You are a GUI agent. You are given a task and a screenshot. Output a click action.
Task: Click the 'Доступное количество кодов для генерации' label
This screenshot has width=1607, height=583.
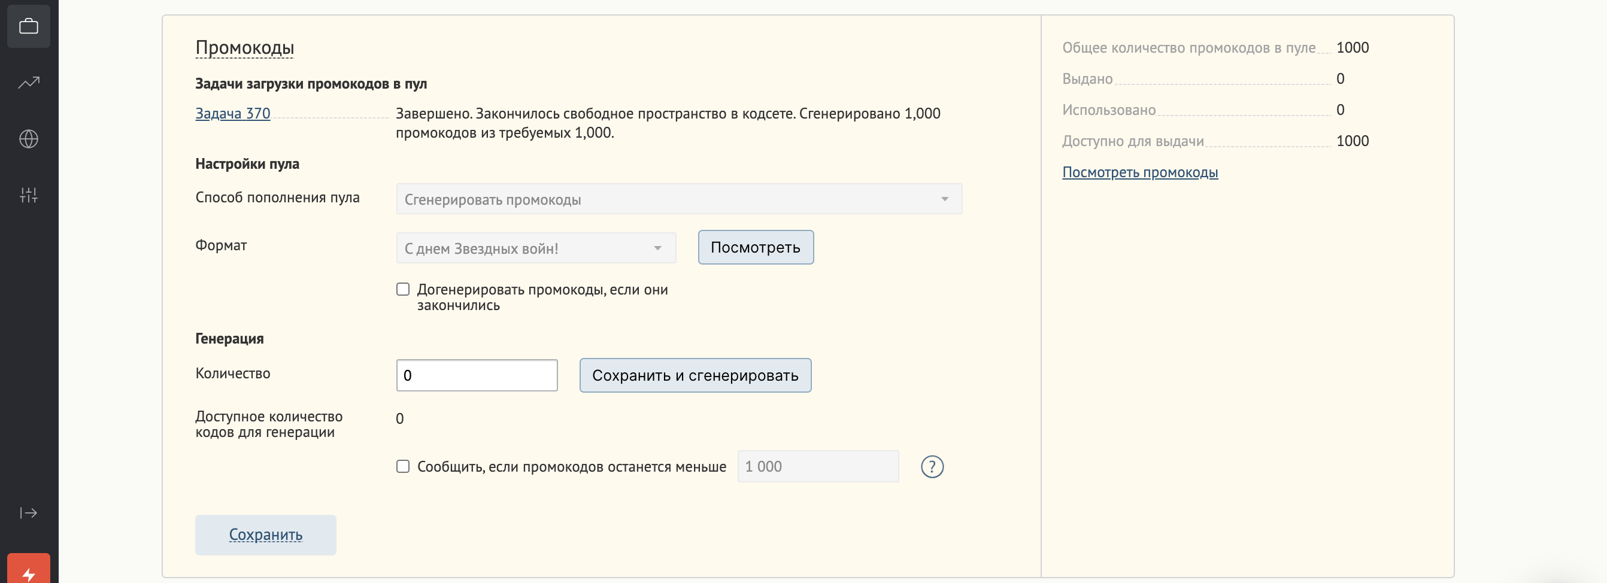[x=269, y=424]
